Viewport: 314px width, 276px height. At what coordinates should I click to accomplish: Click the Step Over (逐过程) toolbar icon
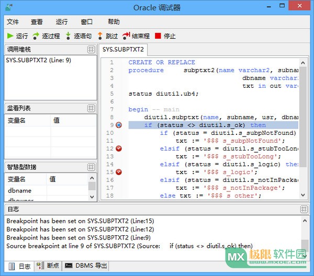[36, 36]
